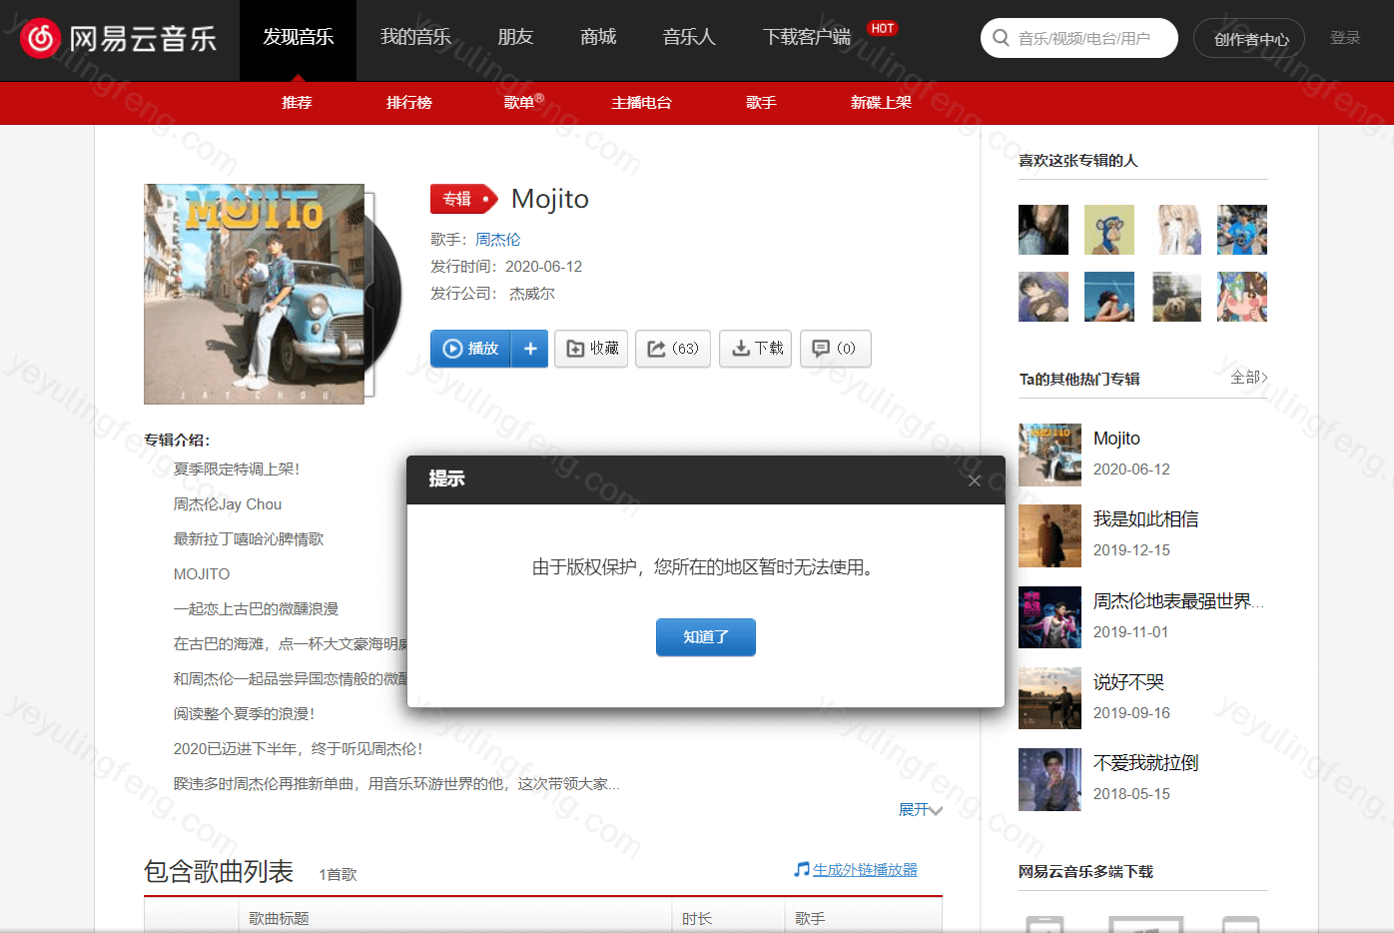The width and height of the screenshot is (1394, 933).
Task: Click the 登录 link
Action: click(1345, 38)
